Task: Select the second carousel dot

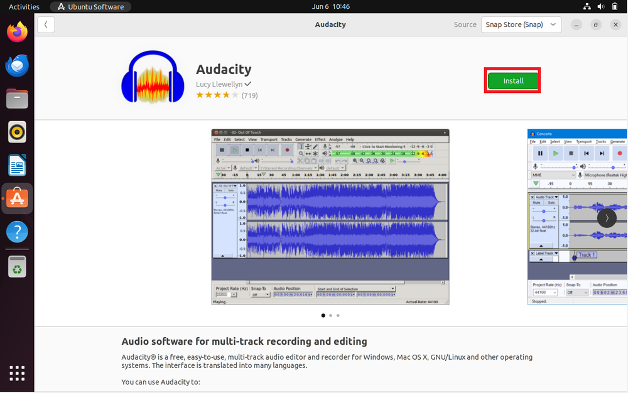Action: click(x=330, y=315)
